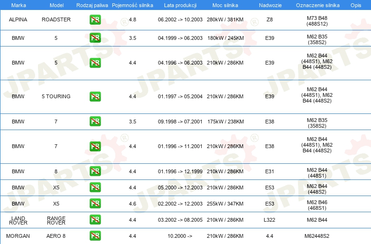
Task: Click the 5 TOURING model cell
Action: pyautogui.click(x=56, y=96)
